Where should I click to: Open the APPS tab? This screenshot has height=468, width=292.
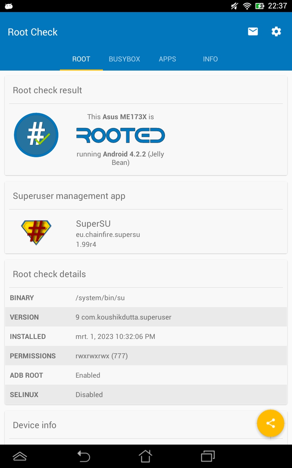[x=168, y=59]
